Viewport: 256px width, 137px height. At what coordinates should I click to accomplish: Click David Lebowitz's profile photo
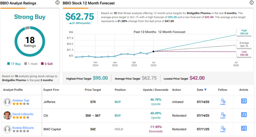tap(7, 116)
